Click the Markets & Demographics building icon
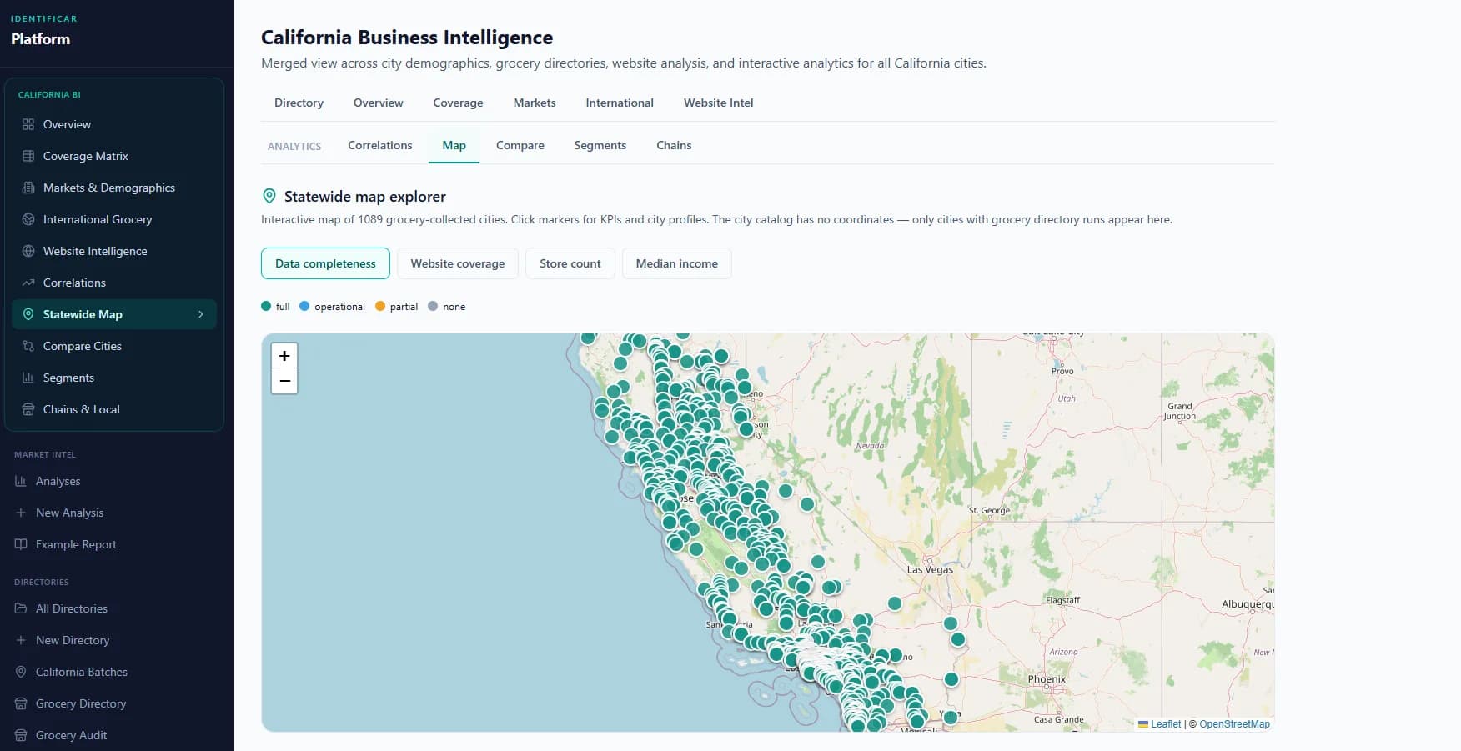The width and height of the screenshot is (1461, 751). (28, 188)
